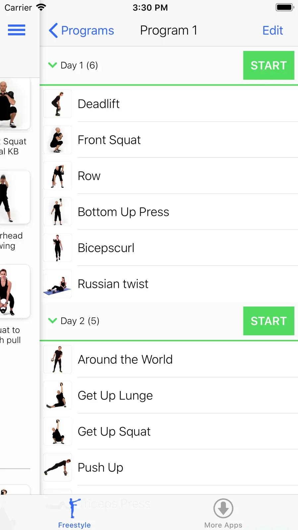Open Front Squat exercise thumbnail icon
The width and height of the screenshot is (298, 530).
pyautogui.click(x=58, y=139)
